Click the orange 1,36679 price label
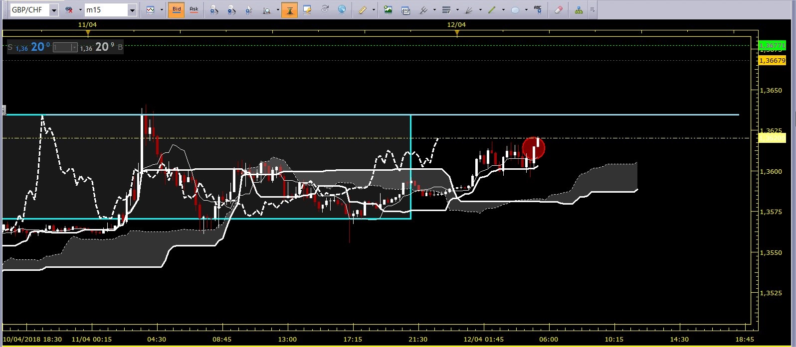This screenshot has width=796, height=347. (772, 60)
